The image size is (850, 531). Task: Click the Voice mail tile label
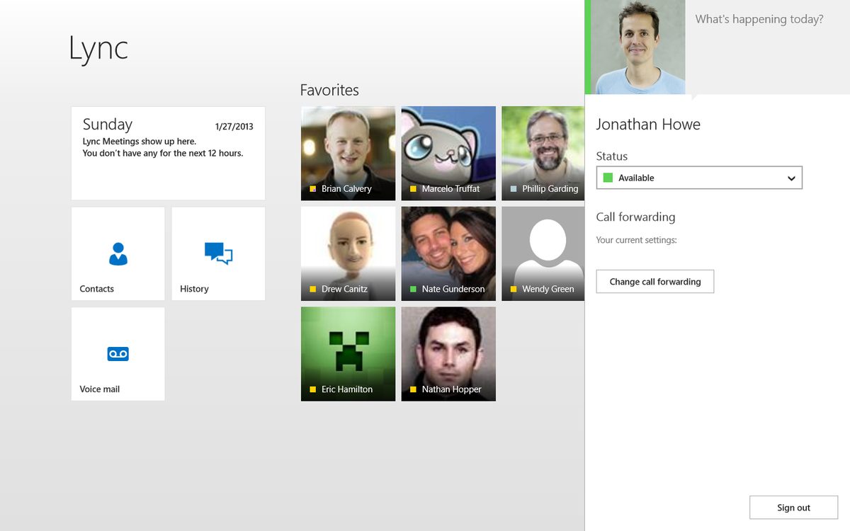click(x=100, y=389)
